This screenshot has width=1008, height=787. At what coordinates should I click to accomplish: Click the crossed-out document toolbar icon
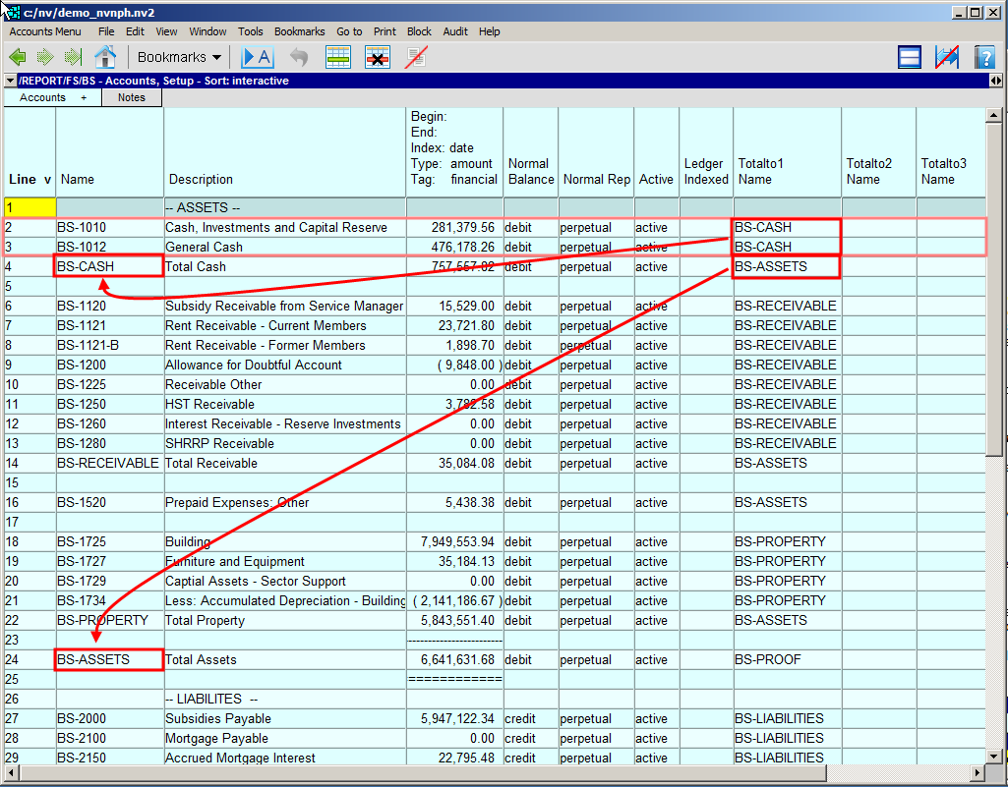pyautogui.click(x=416, y=57)
